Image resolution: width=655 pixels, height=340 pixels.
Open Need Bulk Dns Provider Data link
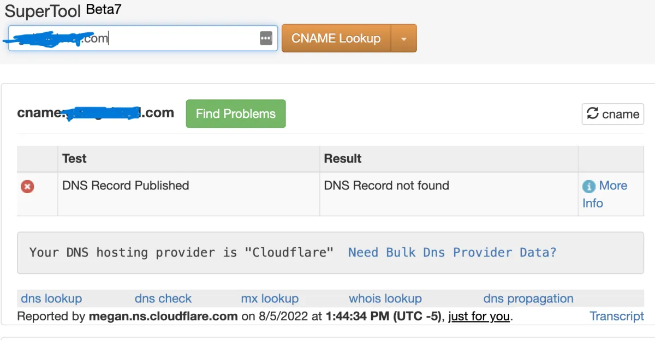coord(452,252)
